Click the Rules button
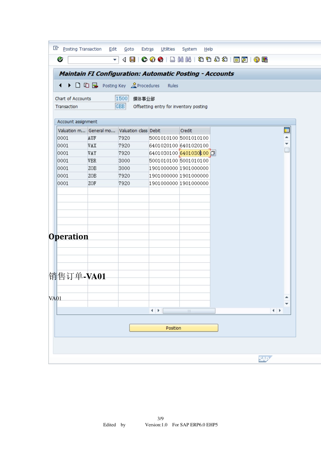The image size is (321, 454). point(173,86)
